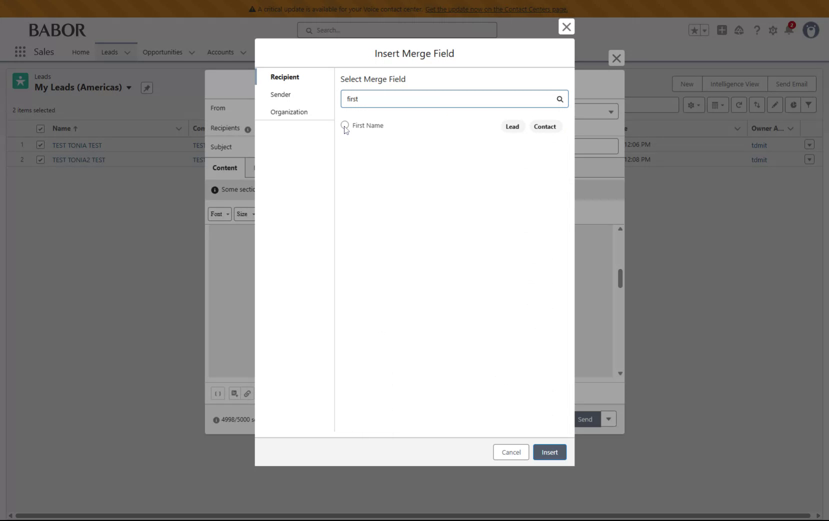Screen dimensions: 829x521
Task: View notifications bell with 2 alerts
Action: tap(790, 30)
